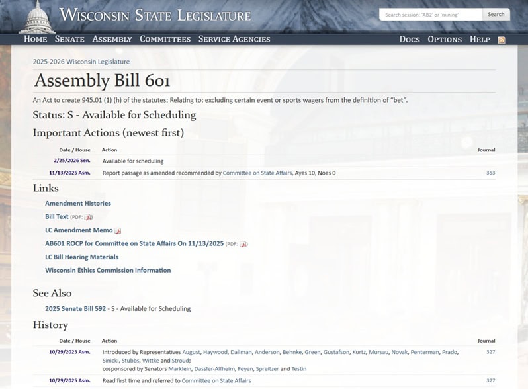Open Representative Haywood's link
This screenshot has height=389, width=528.
tap(215, 352)
